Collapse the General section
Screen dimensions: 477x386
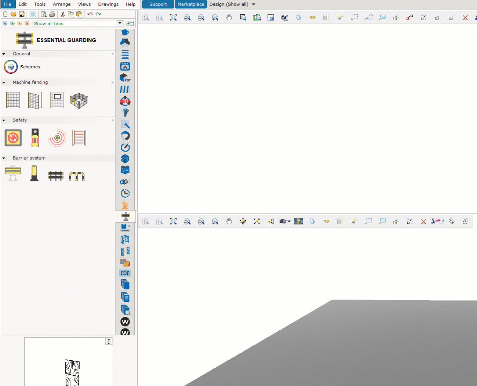tap(4, 54)
